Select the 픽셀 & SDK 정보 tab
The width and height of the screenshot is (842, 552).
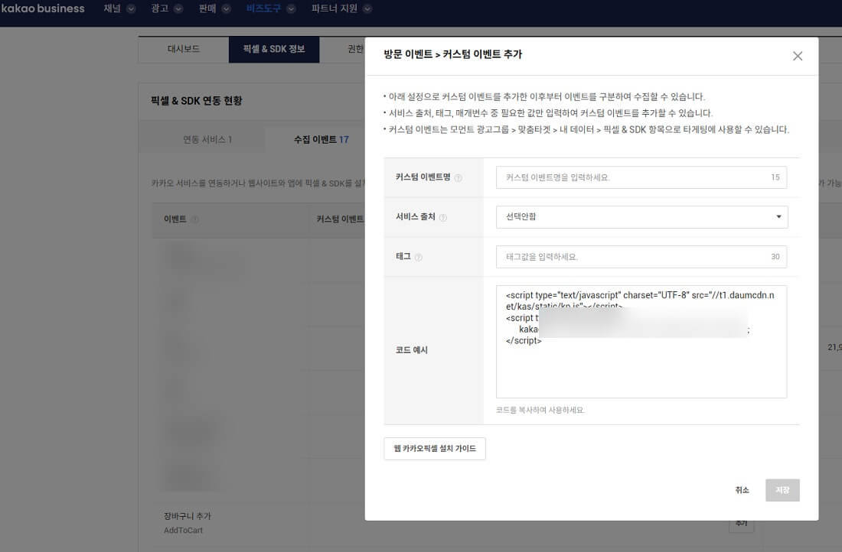(x=274, y=50)
